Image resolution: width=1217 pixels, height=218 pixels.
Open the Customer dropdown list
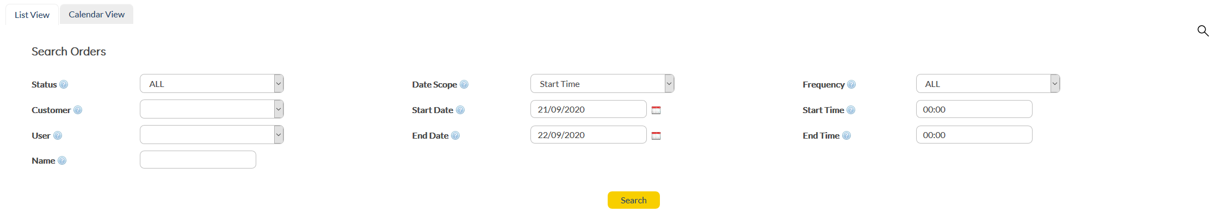pos(279,109)
